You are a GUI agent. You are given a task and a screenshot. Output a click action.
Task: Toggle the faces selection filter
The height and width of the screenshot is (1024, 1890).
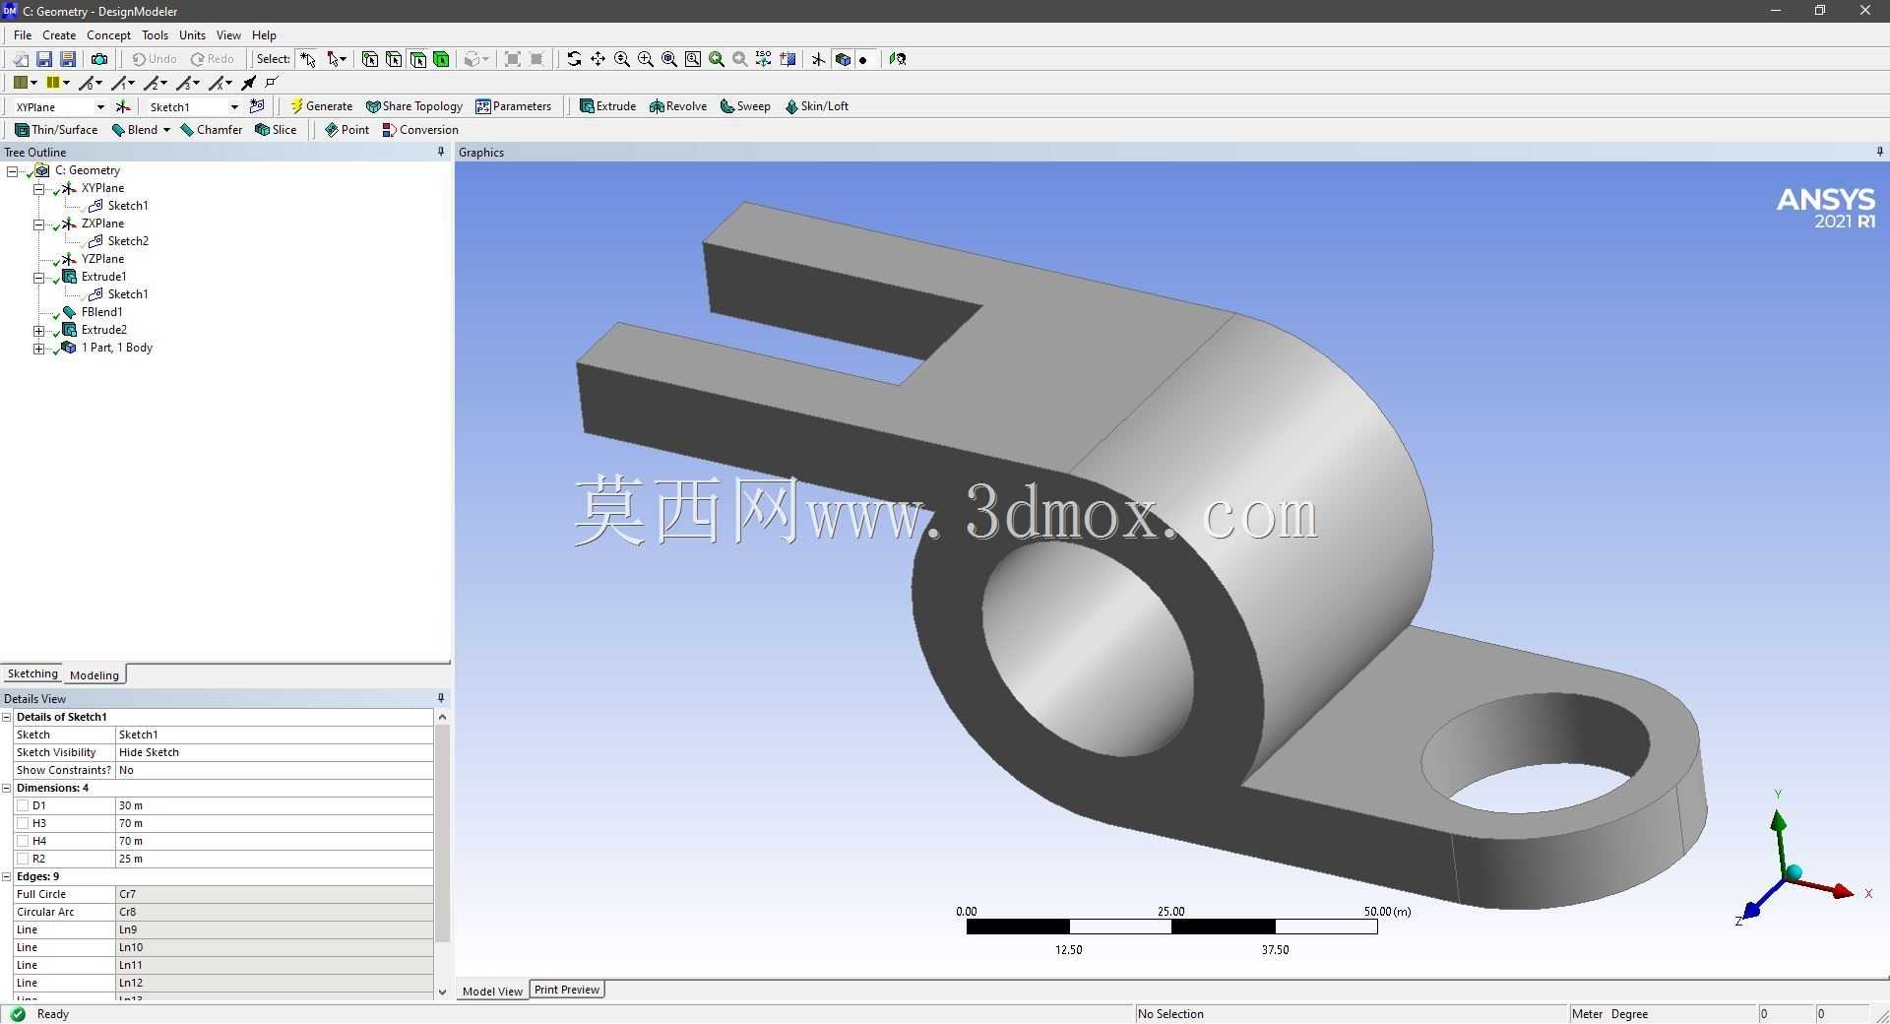(x=417, y=59)
